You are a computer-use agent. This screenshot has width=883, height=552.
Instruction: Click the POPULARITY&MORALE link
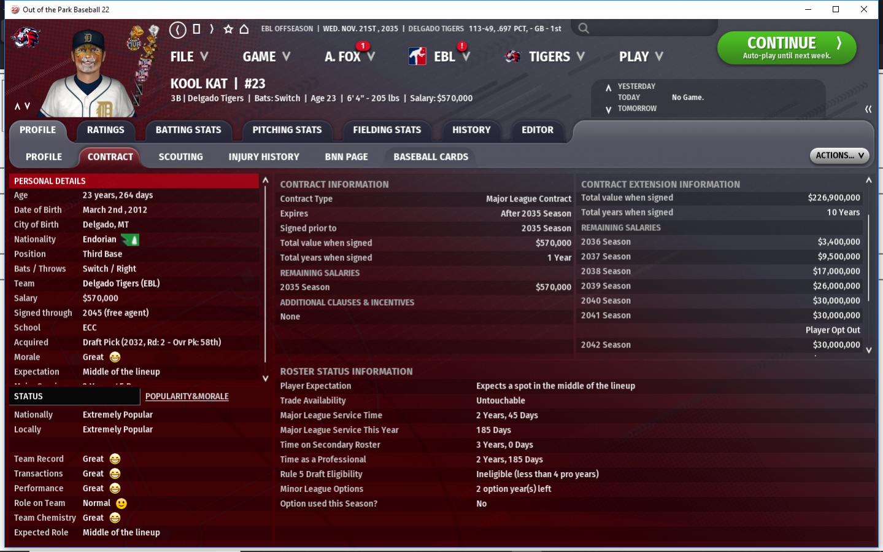pyautogui.click(x=187, y=397)
